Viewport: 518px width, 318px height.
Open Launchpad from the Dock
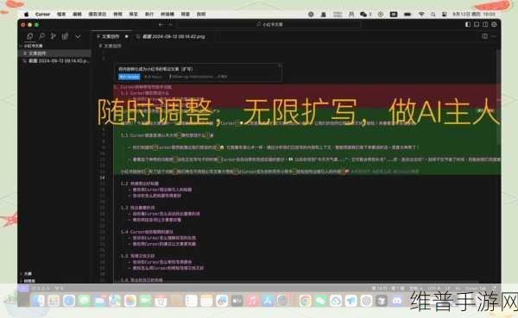tap(54, 301)
